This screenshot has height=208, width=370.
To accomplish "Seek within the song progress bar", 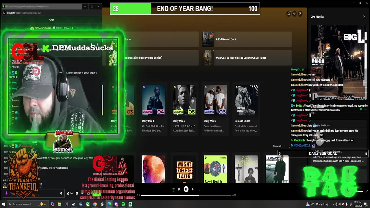I will [x=186, y=195].
